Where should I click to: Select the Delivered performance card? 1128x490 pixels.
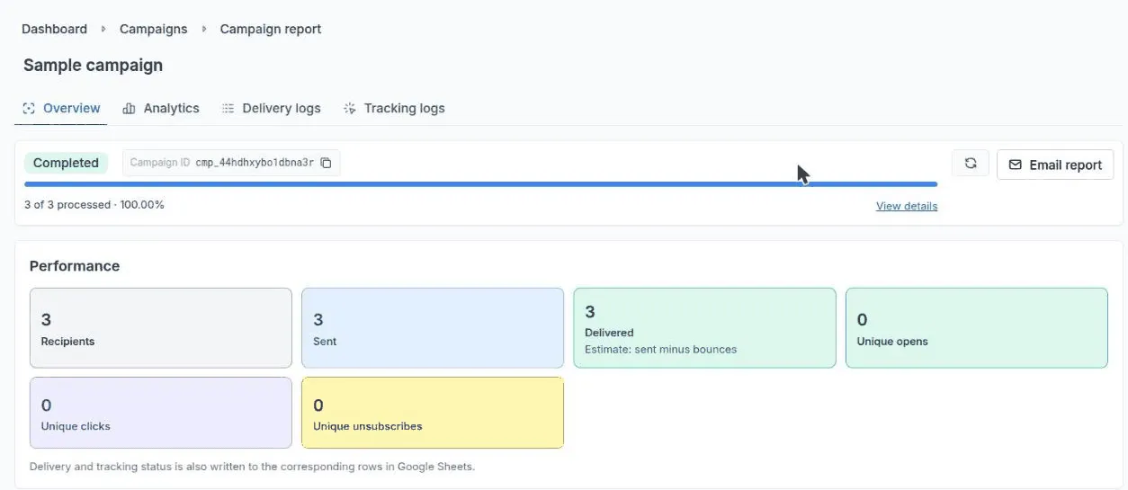pyautogui.click(x=704, y=328)
